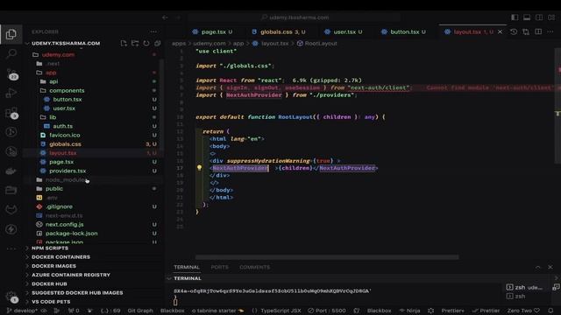561x315 pixels.
Task: Expand SUGGESTED DOCKER HUB IMAGES section
Action: point(77,292)
